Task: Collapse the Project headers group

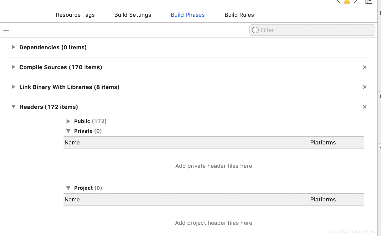Action: pyautogui.click(x=68, y=188)
